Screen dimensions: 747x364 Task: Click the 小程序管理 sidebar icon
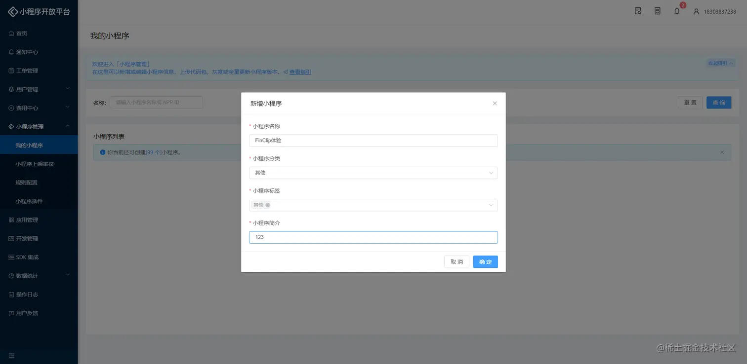click(11, 127)
